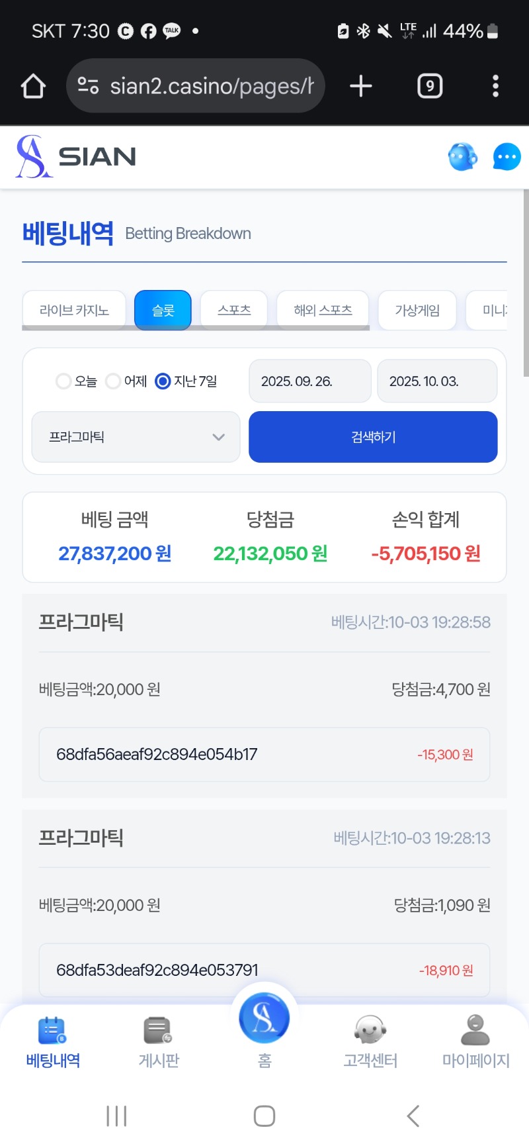Select the 지난 7일 radio button

click(x=163, y=381)
